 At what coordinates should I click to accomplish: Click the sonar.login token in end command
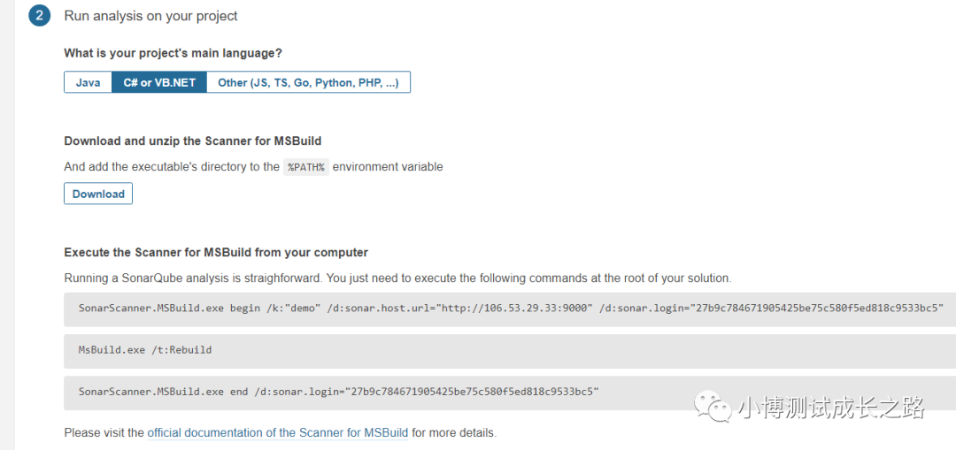[473, 392]
